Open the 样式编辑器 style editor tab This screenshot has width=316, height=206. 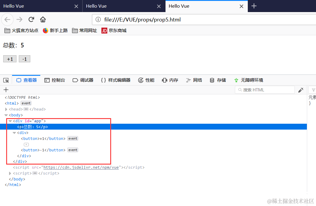[116, 80]
